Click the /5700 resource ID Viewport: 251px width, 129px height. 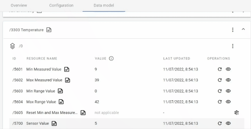click(18, 123)
